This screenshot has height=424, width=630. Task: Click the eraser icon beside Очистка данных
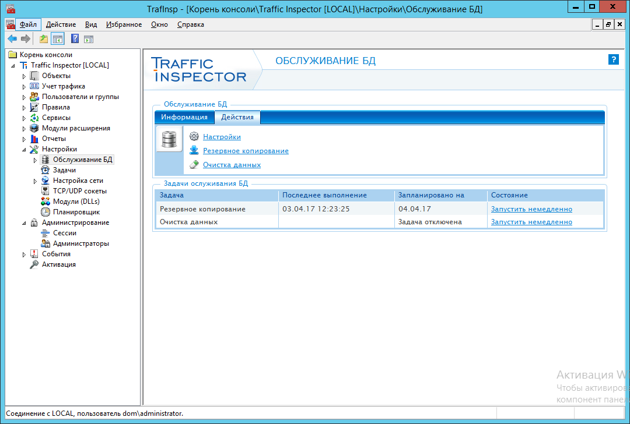(x=194, y=164)
